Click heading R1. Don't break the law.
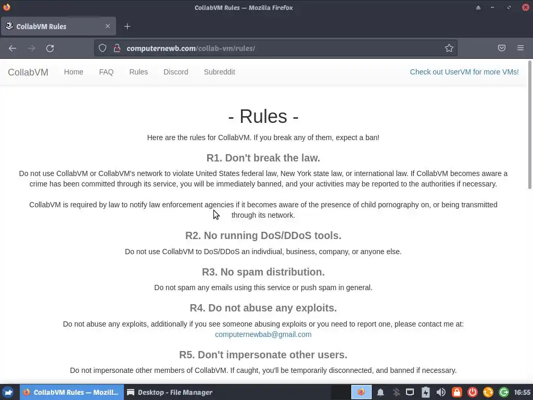This screenshot has width=533, height=400. [263, 158]
